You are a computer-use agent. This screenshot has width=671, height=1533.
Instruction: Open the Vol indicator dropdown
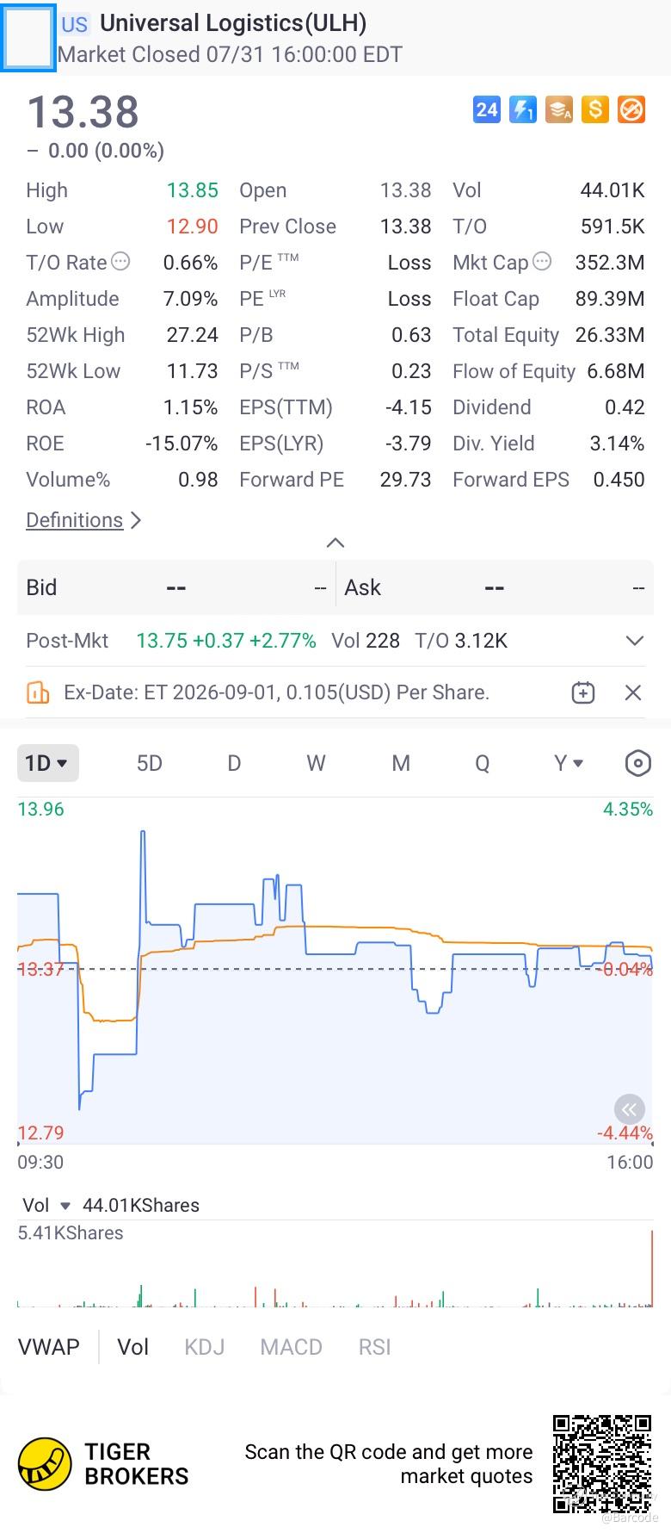tap(47, 1206)
